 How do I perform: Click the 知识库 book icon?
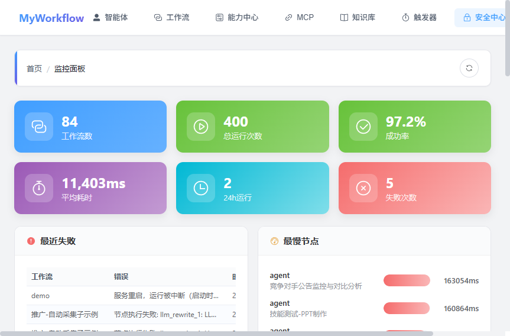(344, 18)
